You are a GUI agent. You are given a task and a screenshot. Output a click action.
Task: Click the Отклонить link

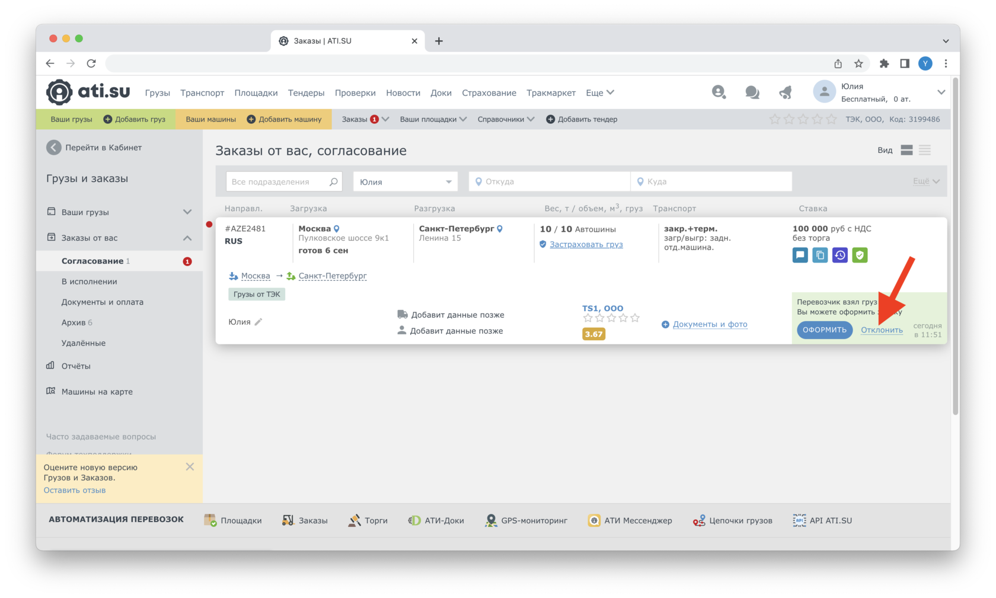pyautogui.click(x=882, y=330)
